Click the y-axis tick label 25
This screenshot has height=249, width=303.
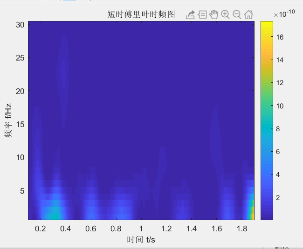(x=20, y=58)
